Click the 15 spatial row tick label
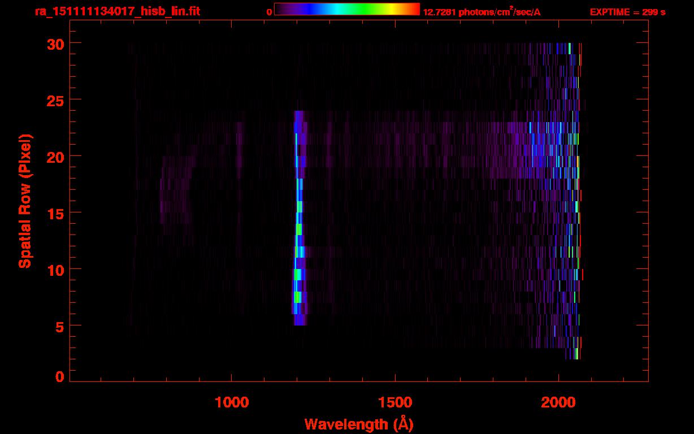This screenshot has height=434, width=694. click(55, 213)
